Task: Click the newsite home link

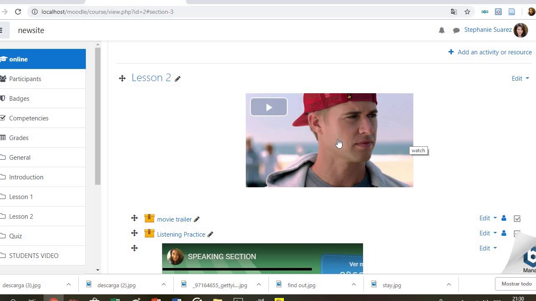Action: tap(31, 30)
